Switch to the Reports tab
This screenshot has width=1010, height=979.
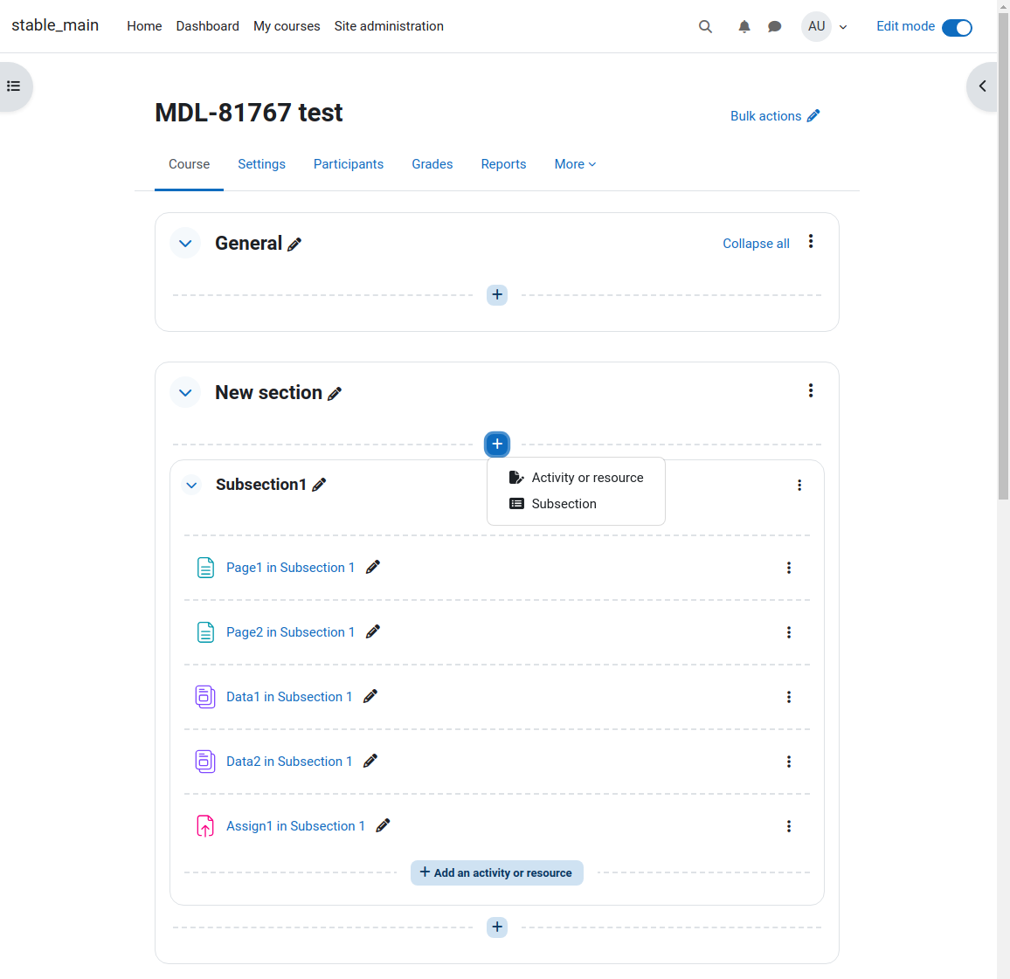(x=504, y=164)
